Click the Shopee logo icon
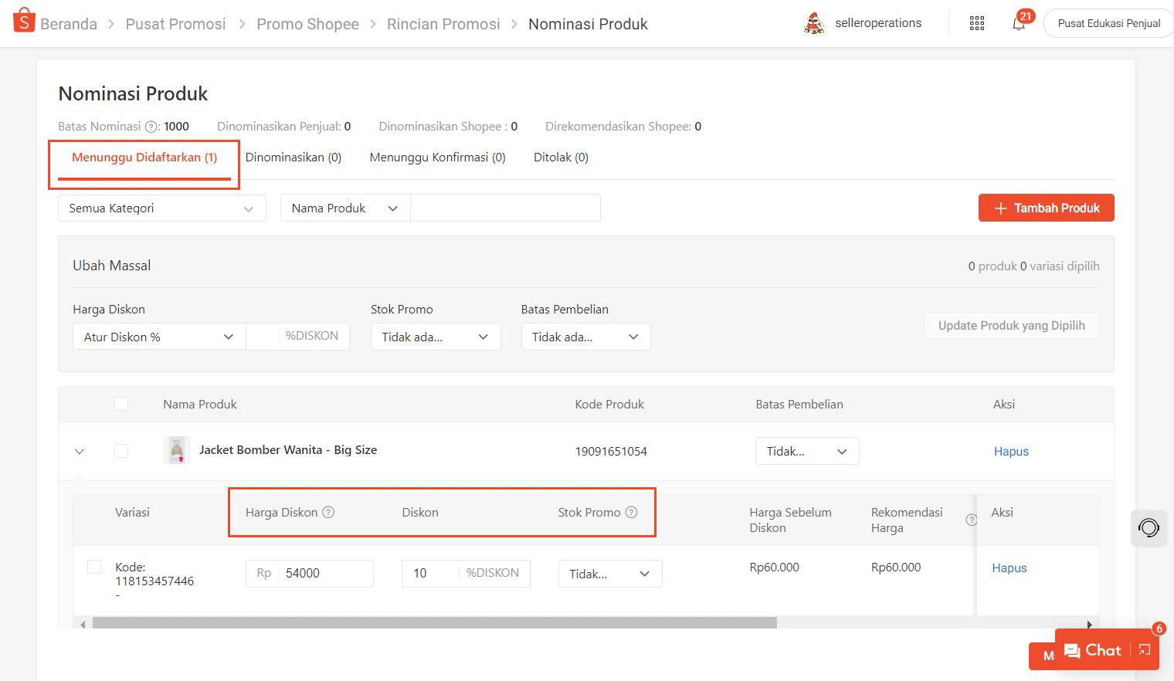Viewport: 1174px width, 681px height. point(24,21)
